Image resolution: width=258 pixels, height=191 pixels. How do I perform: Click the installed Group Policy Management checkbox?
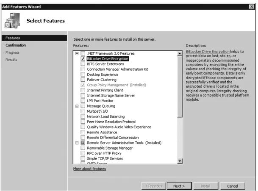[83, 85]
